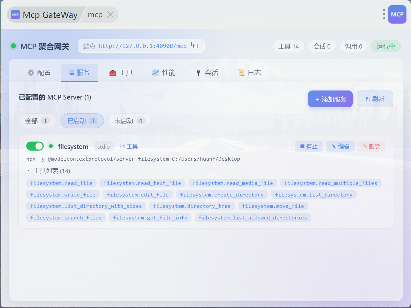Click the npx command line text
This screenshot has width=411, height=308.
tap(133, 159)
